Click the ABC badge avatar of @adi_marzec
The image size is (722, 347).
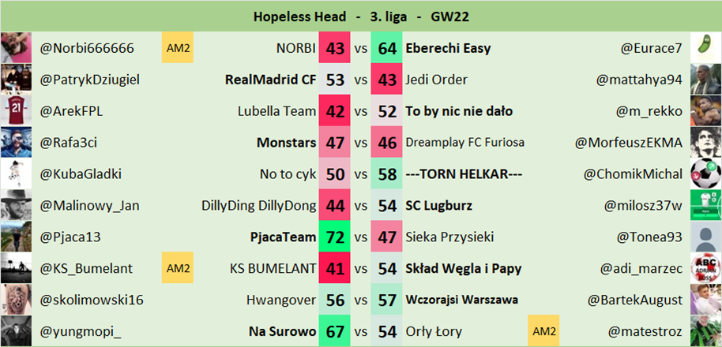[x=705, y=268]
